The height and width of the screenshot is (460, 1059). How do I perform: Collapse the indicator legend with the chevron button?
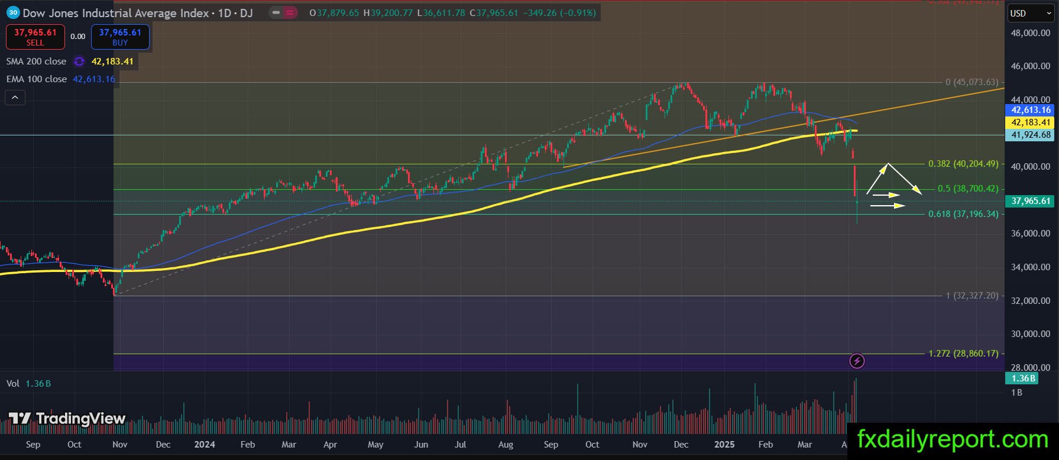[x=15, y=98]
